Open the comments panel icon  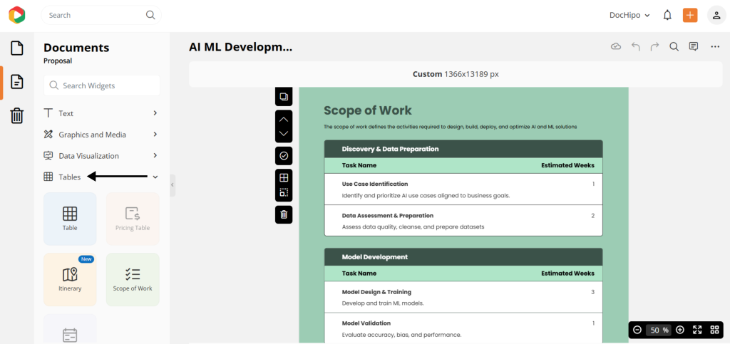[693, 46]
